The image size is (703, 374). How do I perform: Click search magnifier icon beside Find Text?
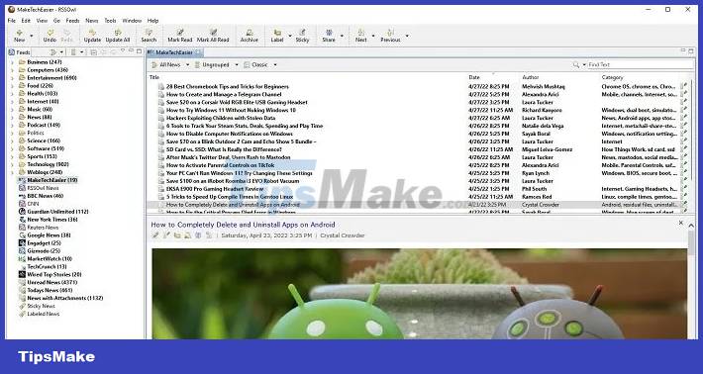(x=576, y=65)
